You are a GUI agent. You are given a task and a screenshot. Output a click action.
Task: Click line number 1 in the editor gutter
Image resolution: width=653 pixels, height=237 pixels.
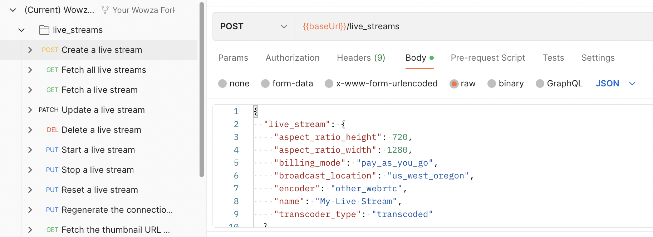(x=236, y=111)
